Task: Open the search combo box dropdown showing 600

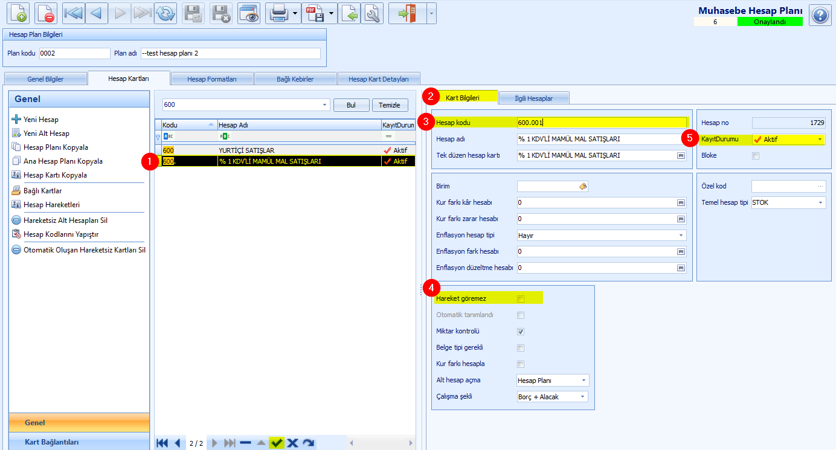Action: [326, 105]
